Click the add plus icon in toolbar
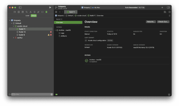Screen dimensions: 179x106 [x=162, y=7]
